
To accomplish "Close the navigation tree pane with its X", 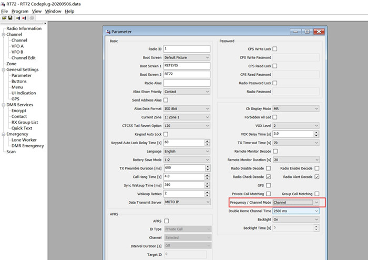I will point(45,23).
